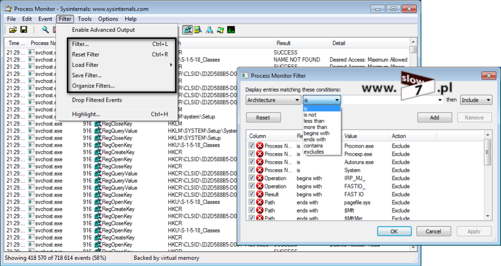This screenshot has width=501, height=266.
Task: Click red exclude icon in pagefile.sys row
Action: coord(260,202)
